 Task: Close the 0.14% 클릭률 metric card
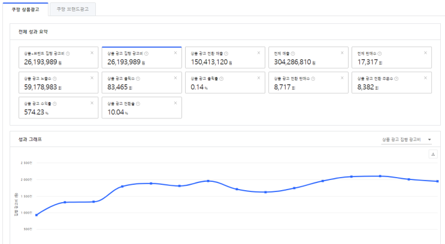(258, 78)
